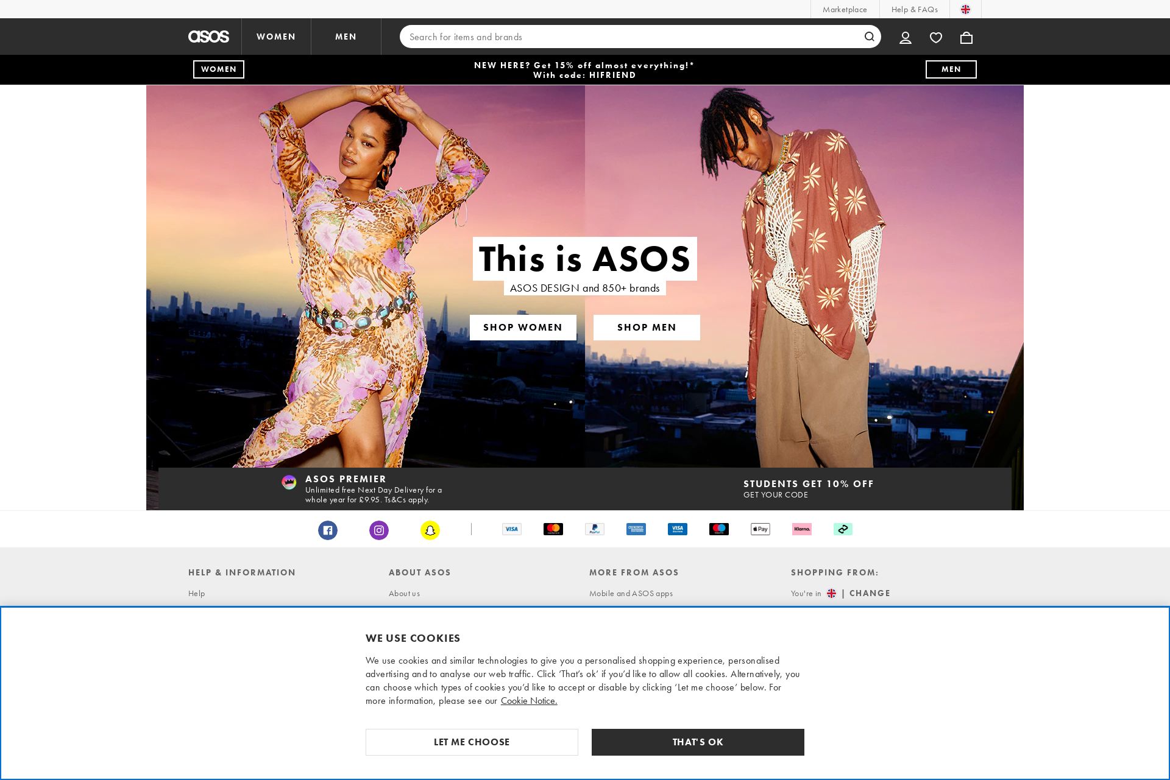The height and width of the screenshot is (780, 1170).
Task: Click the SHOP MEN button
Action: tap(647, 328)
